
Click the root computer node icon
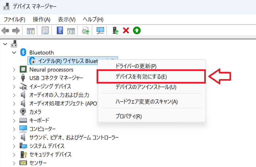(14, 44)
